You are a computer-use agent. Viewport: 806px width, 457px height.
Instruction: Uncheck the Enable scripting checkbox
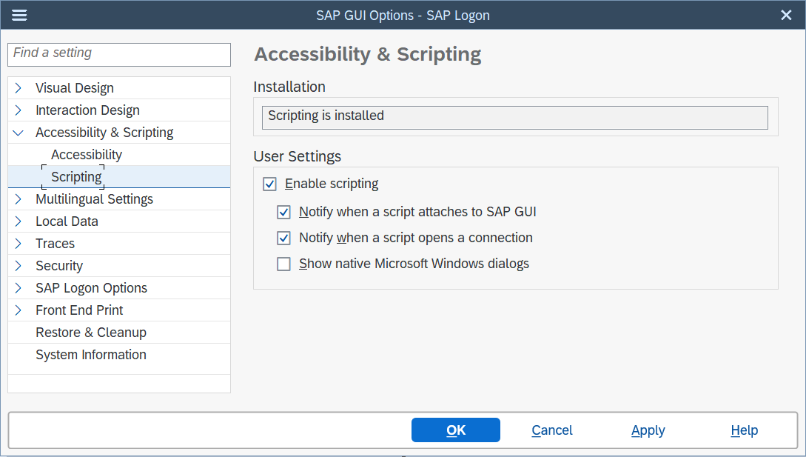(x=270, y=184)
